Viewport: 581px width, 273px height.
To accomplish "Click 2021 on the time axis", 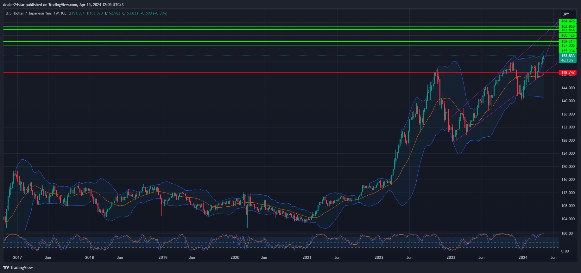I will pos(307,258).
